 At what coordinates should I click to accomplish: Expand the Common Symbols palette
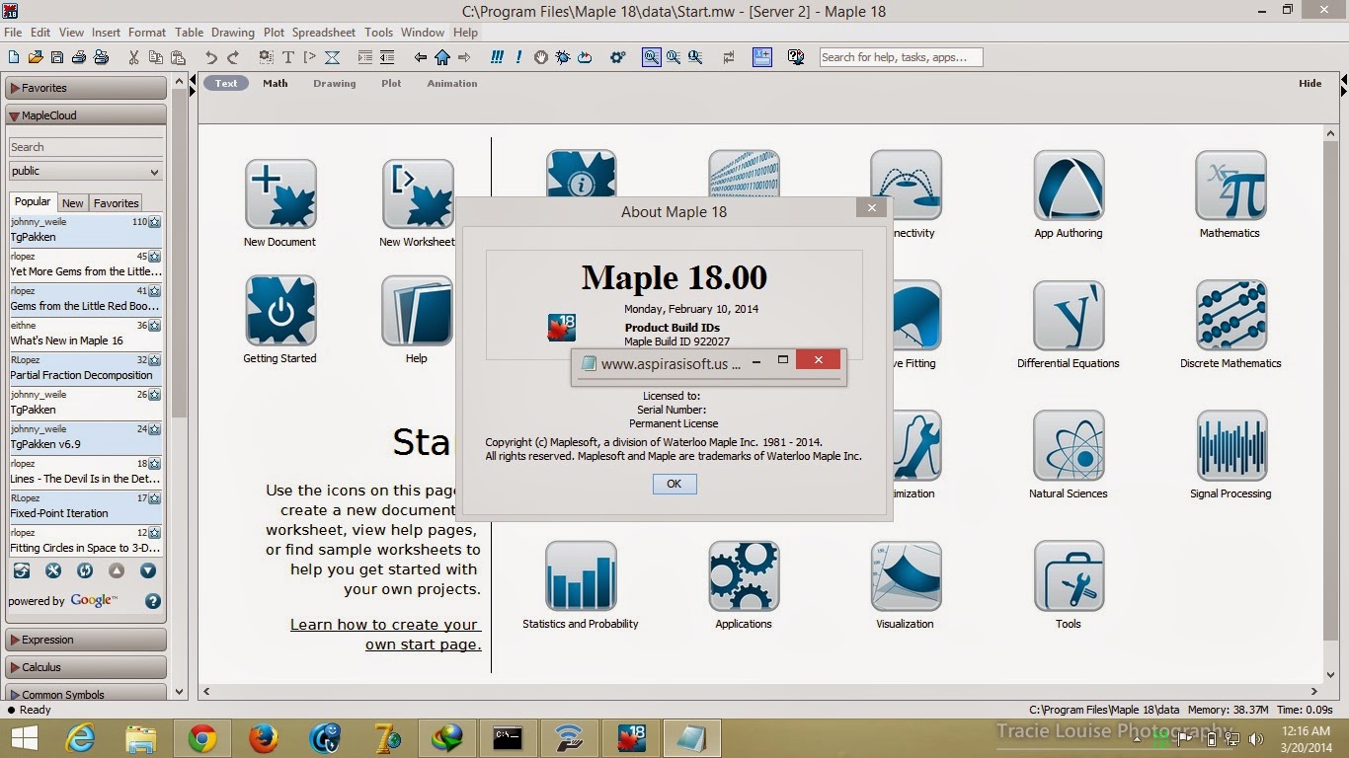[86, 694]
